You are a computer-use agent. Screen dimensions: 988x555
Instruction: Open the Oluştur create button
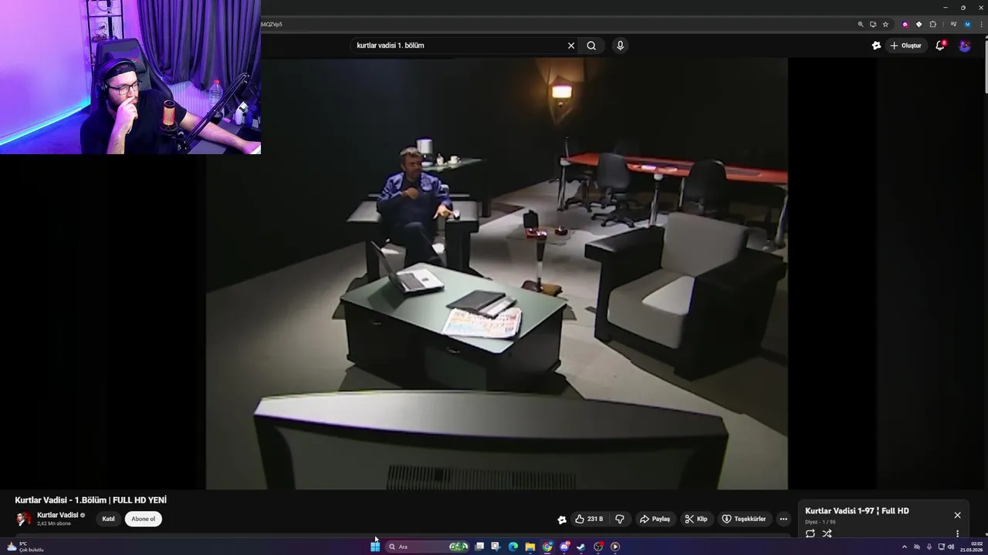pyautogui.click(x=906, y=45)
